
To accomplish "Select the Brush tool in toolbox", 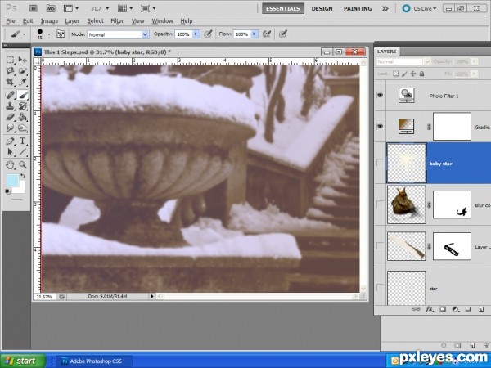I will [x=23, y=95].
